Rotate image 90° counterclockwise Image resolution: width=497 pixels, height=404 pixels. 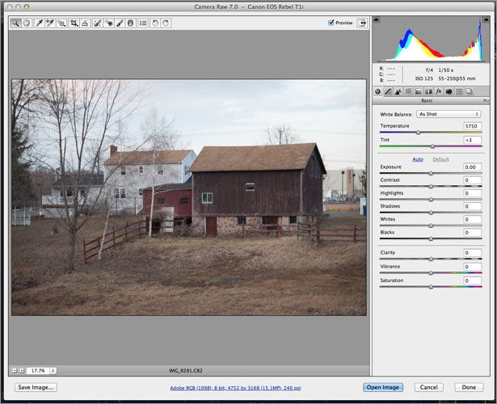(x=155, y=23)
